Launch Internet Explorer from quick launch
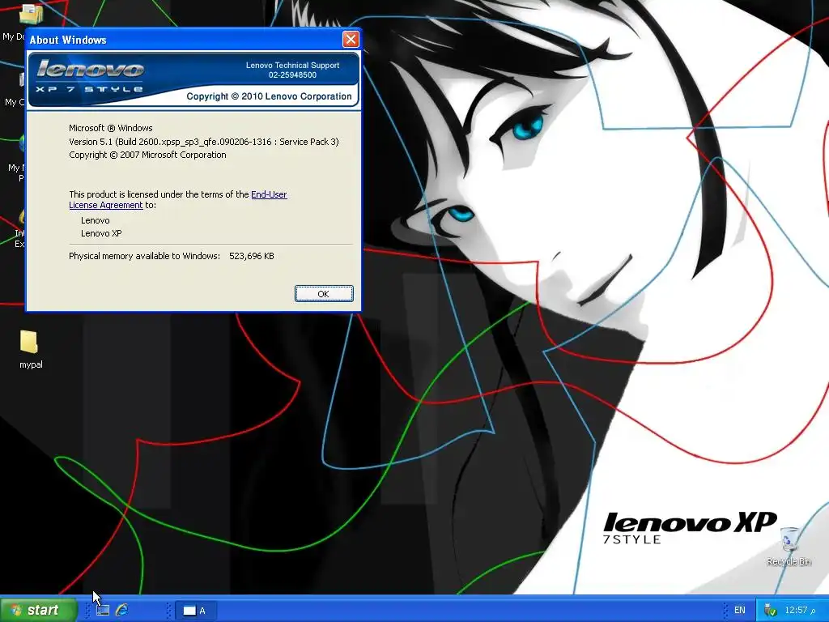Screen dimensions: 829x622 (121, 610)
